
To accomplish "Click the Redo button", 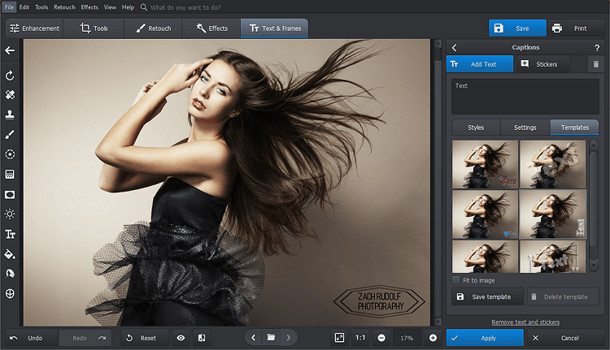I will [x=85, y=338].
